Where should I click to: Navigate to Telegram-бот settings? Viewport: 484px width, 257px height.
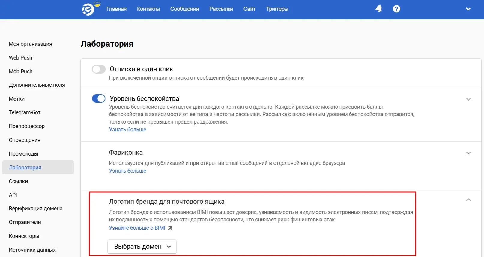25,112
